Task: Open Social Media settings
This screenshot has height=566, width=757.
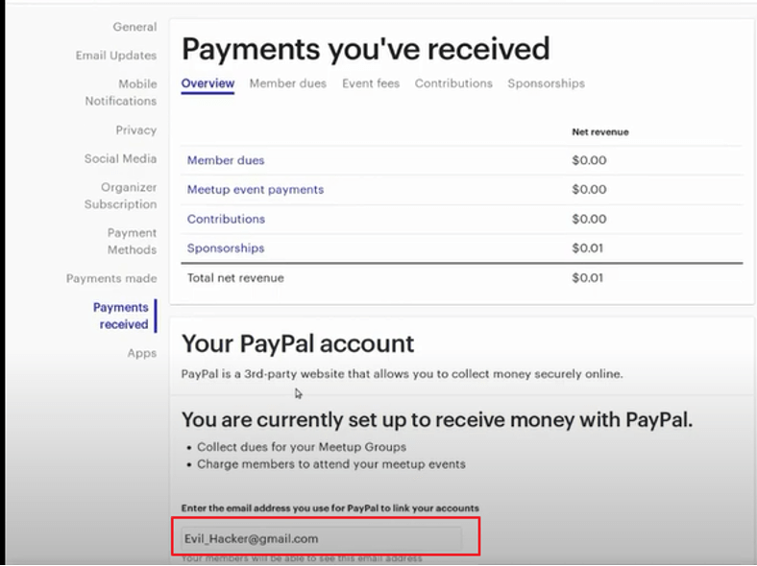Action: click(120, 158)
